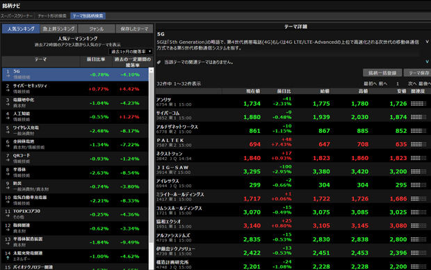Select the 人工知能 theme row

point(75,117)
